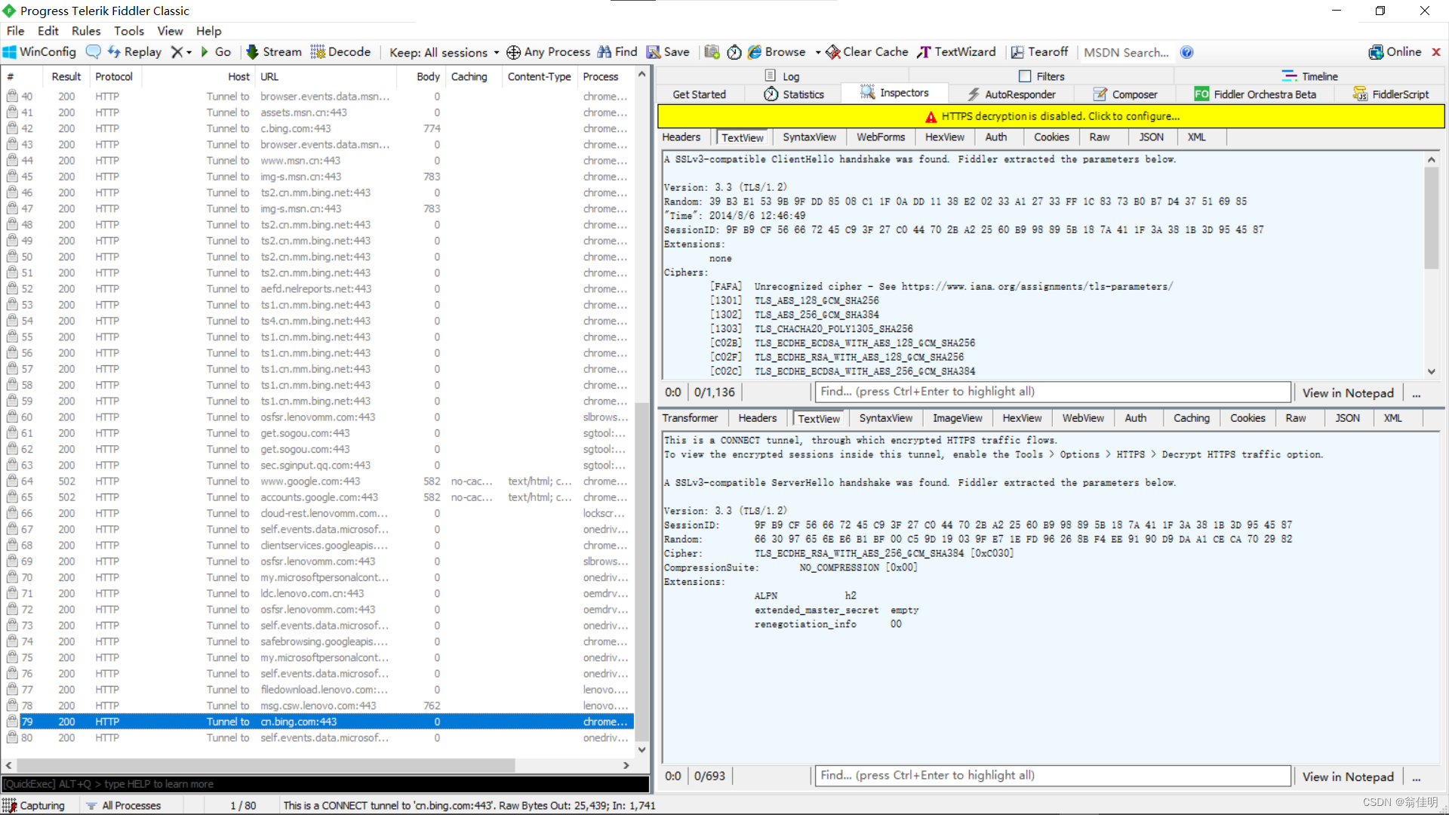Tearoff the inspectors panel
This screenshot has width=1449, height=815.
[x=1040, y=52]
